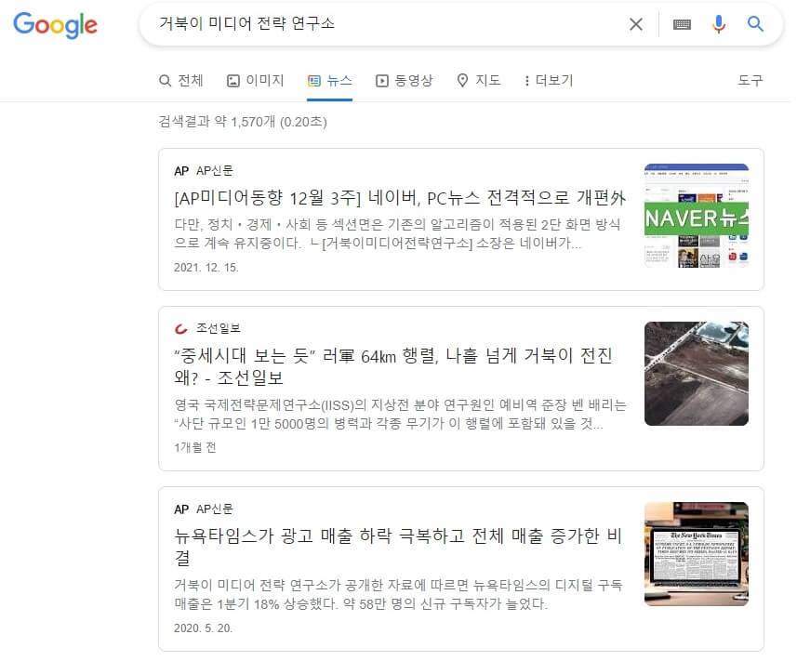
Task: Click the Google logo
Action: (x=55, y=25)
